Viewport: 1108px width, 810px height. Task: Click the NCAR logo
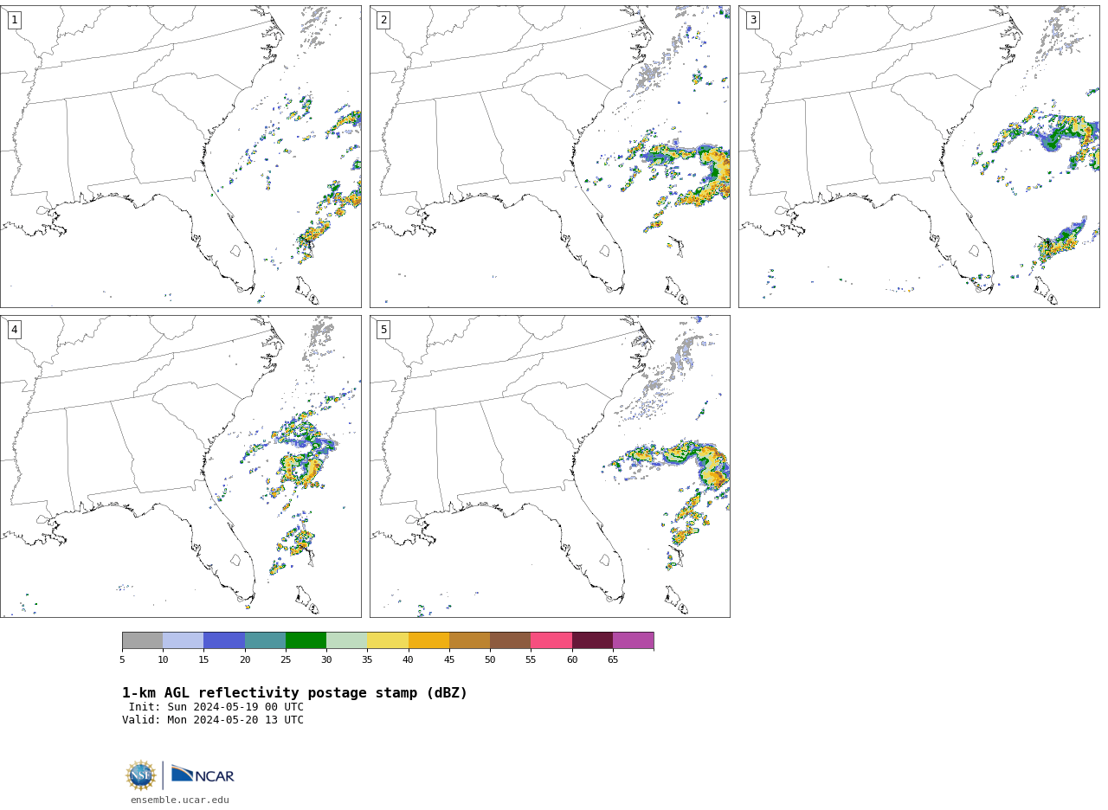click(203, 775)
